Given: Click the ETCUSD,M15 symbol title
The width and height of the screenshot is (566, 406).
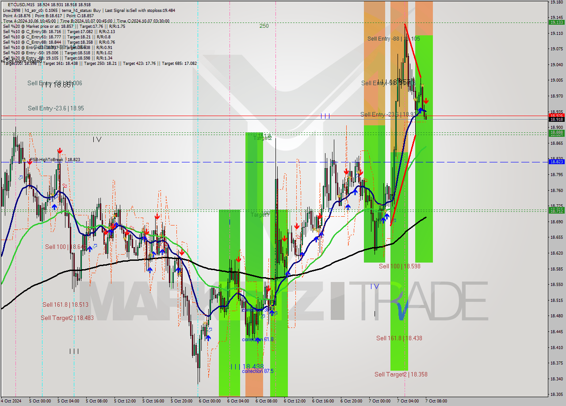Looking at the screenshot, I should [22, 5].
